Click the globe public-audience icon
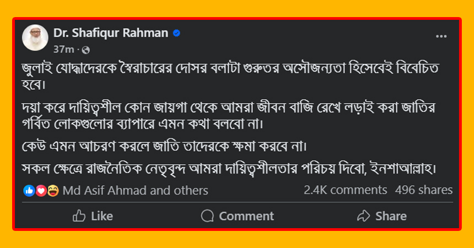This screenshot has height=248, width=474. pos(84,50)
